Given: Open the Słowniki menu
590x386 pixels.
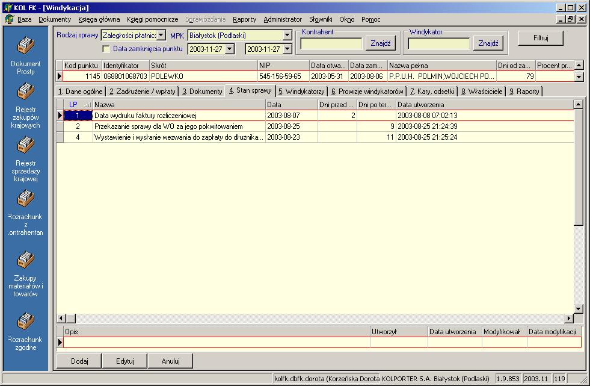Looking at the screenshot, I should (321, 19).
